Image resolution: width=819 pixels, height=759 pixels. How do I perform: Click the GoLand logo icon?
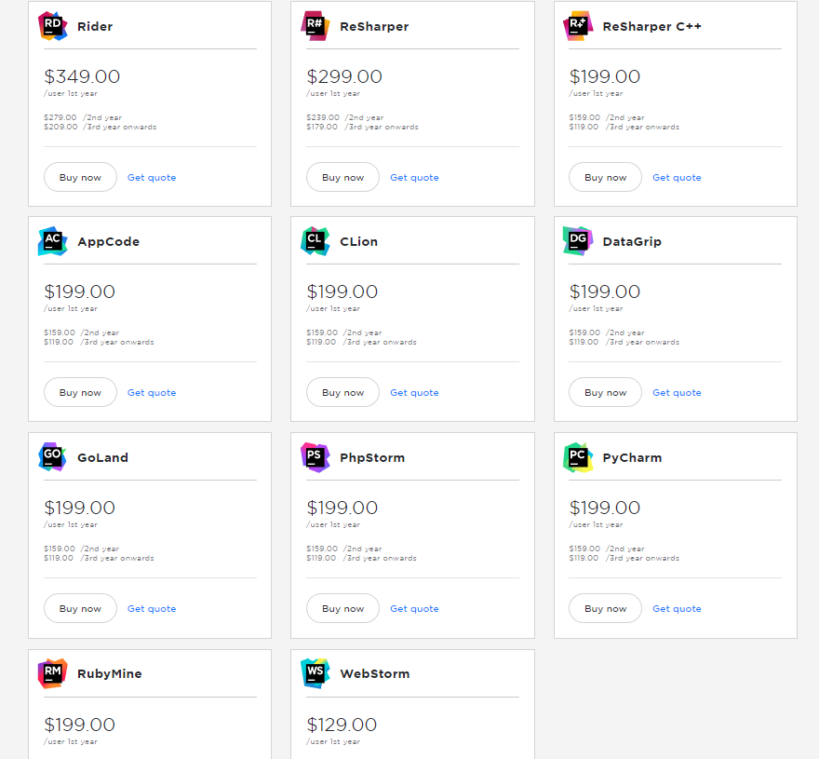(x=53, y=457)
